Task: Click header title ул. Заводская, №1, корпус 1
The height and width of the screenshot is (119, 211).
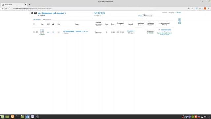Action: pos(52,13)
